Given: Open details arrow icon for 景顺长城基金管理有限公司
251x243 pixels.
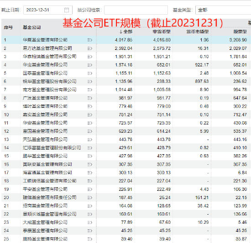Looking at the screenshot, I should pyautogui.click(x=90, y=214).
